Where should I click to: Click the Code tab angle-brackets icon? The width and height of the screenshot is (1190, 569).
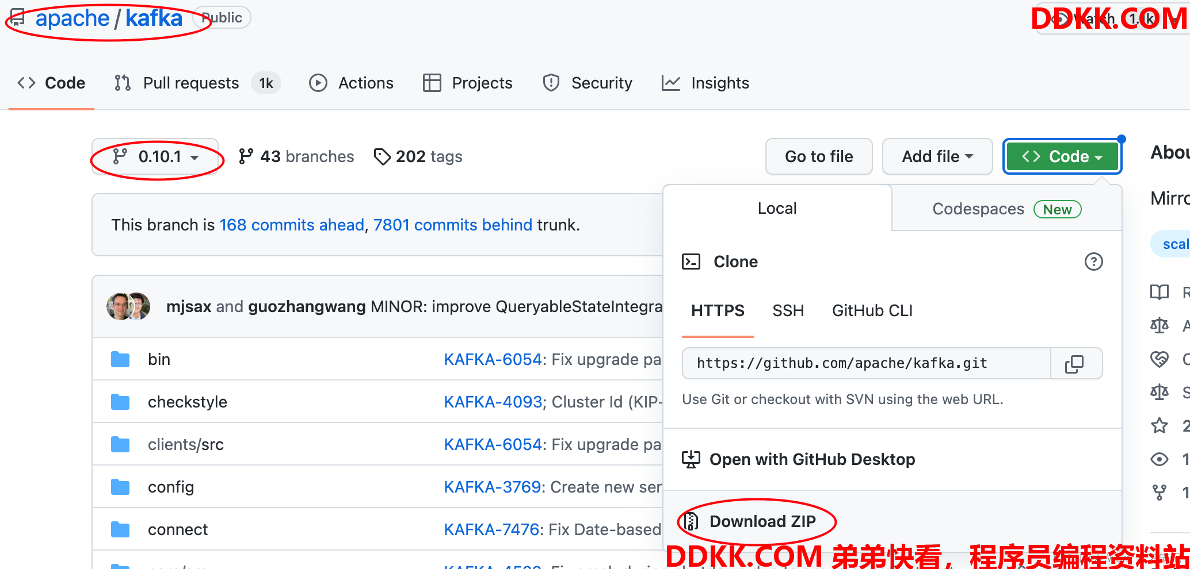26,83
